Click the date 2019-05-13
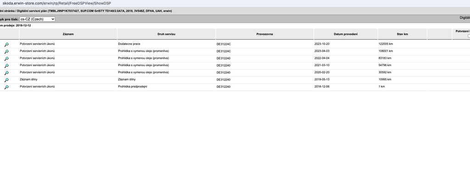 [x=322, y=79]
